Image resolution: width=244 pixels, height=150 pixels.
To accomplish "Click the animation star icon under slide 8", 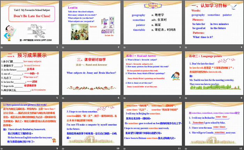I will tap(186, 98).
